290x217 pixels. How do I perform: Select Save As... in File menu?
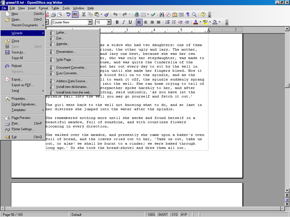point(23,52)
